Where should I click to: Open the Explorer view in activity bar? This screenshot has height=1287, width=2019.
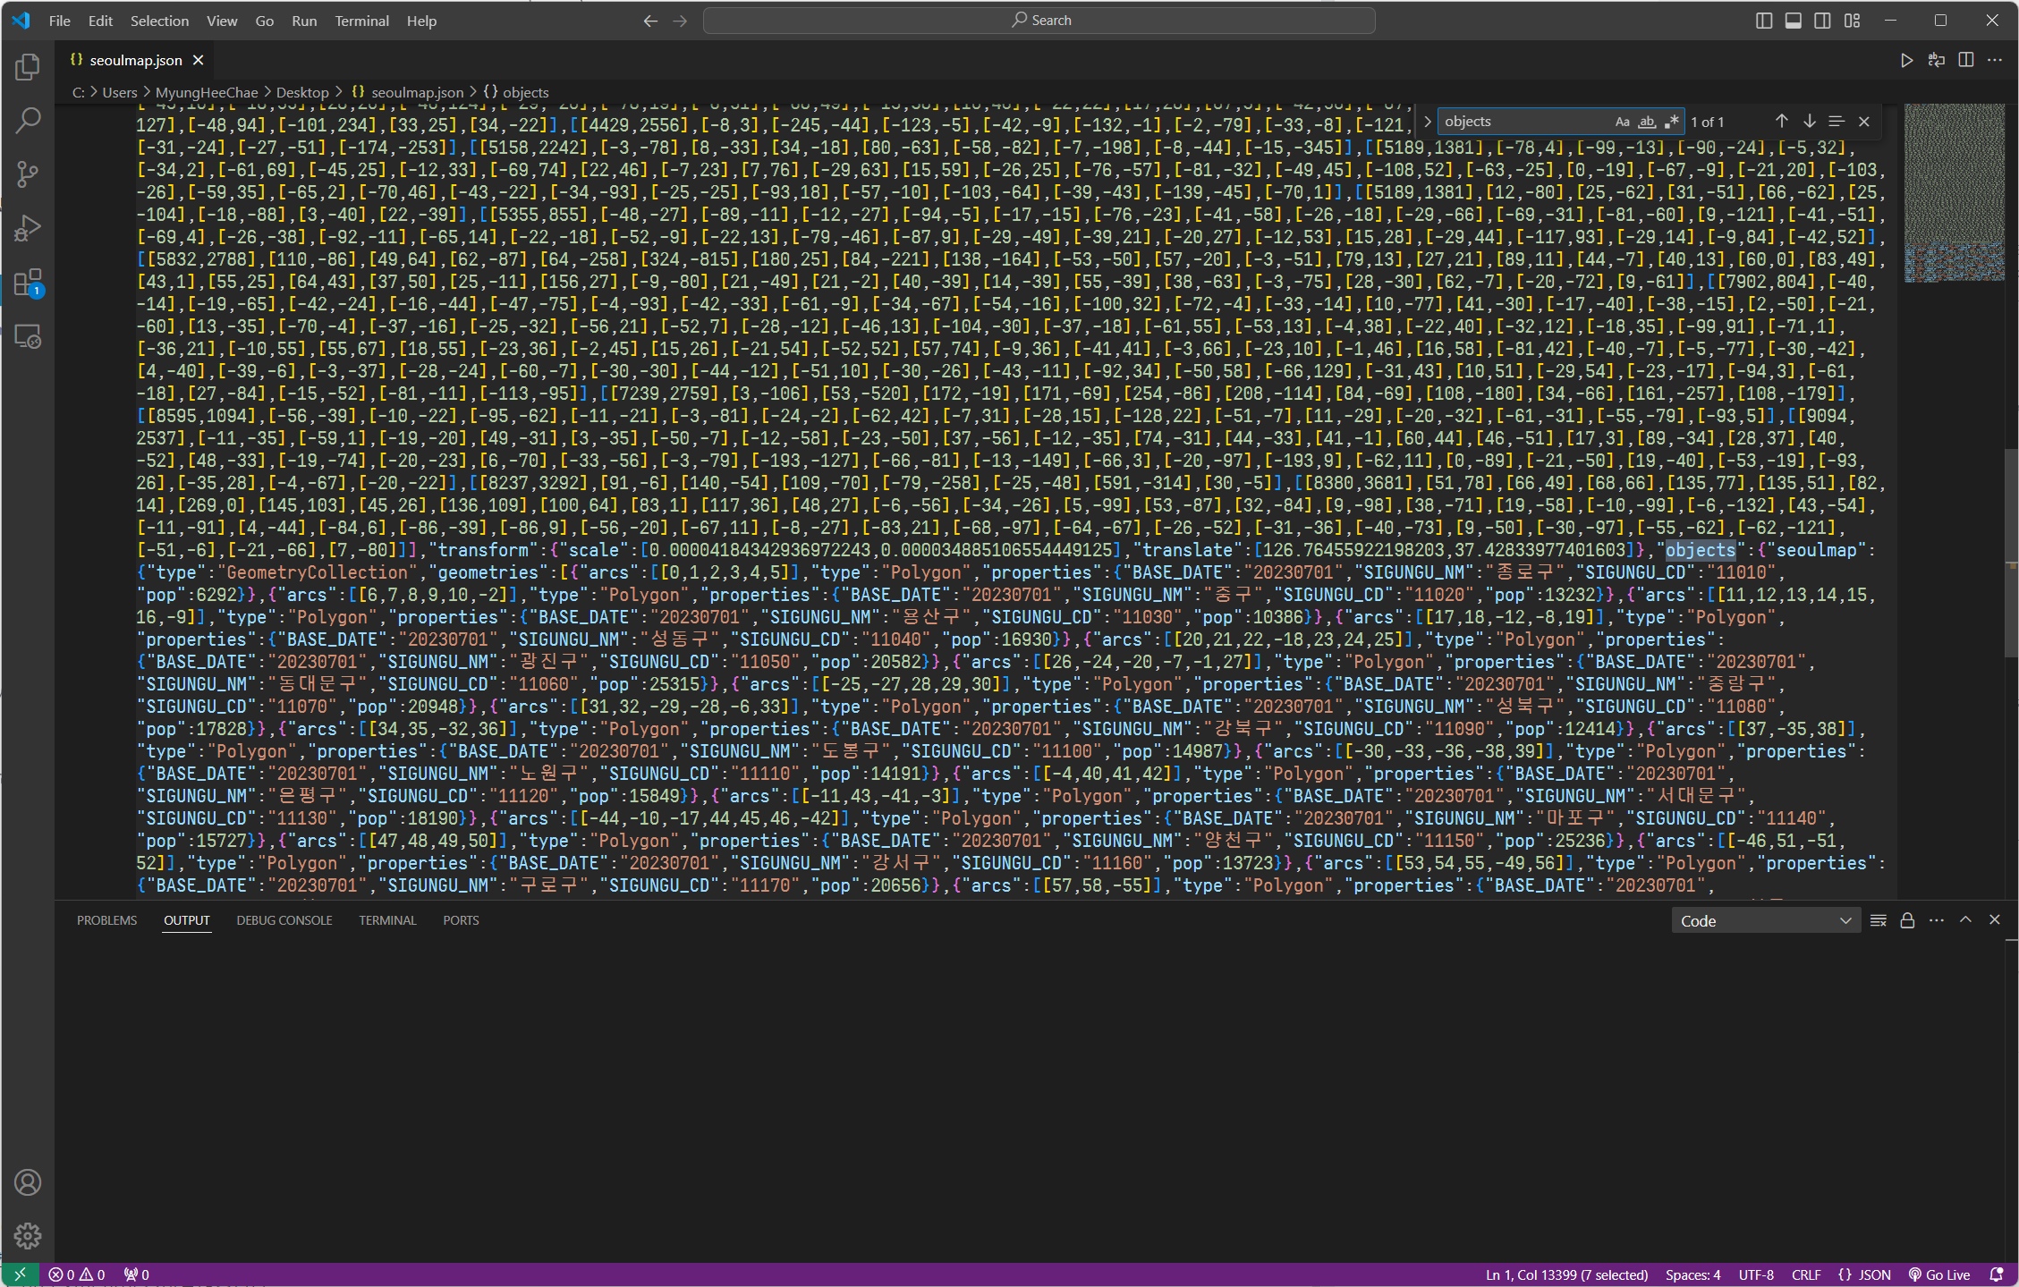tap(28, 67)
